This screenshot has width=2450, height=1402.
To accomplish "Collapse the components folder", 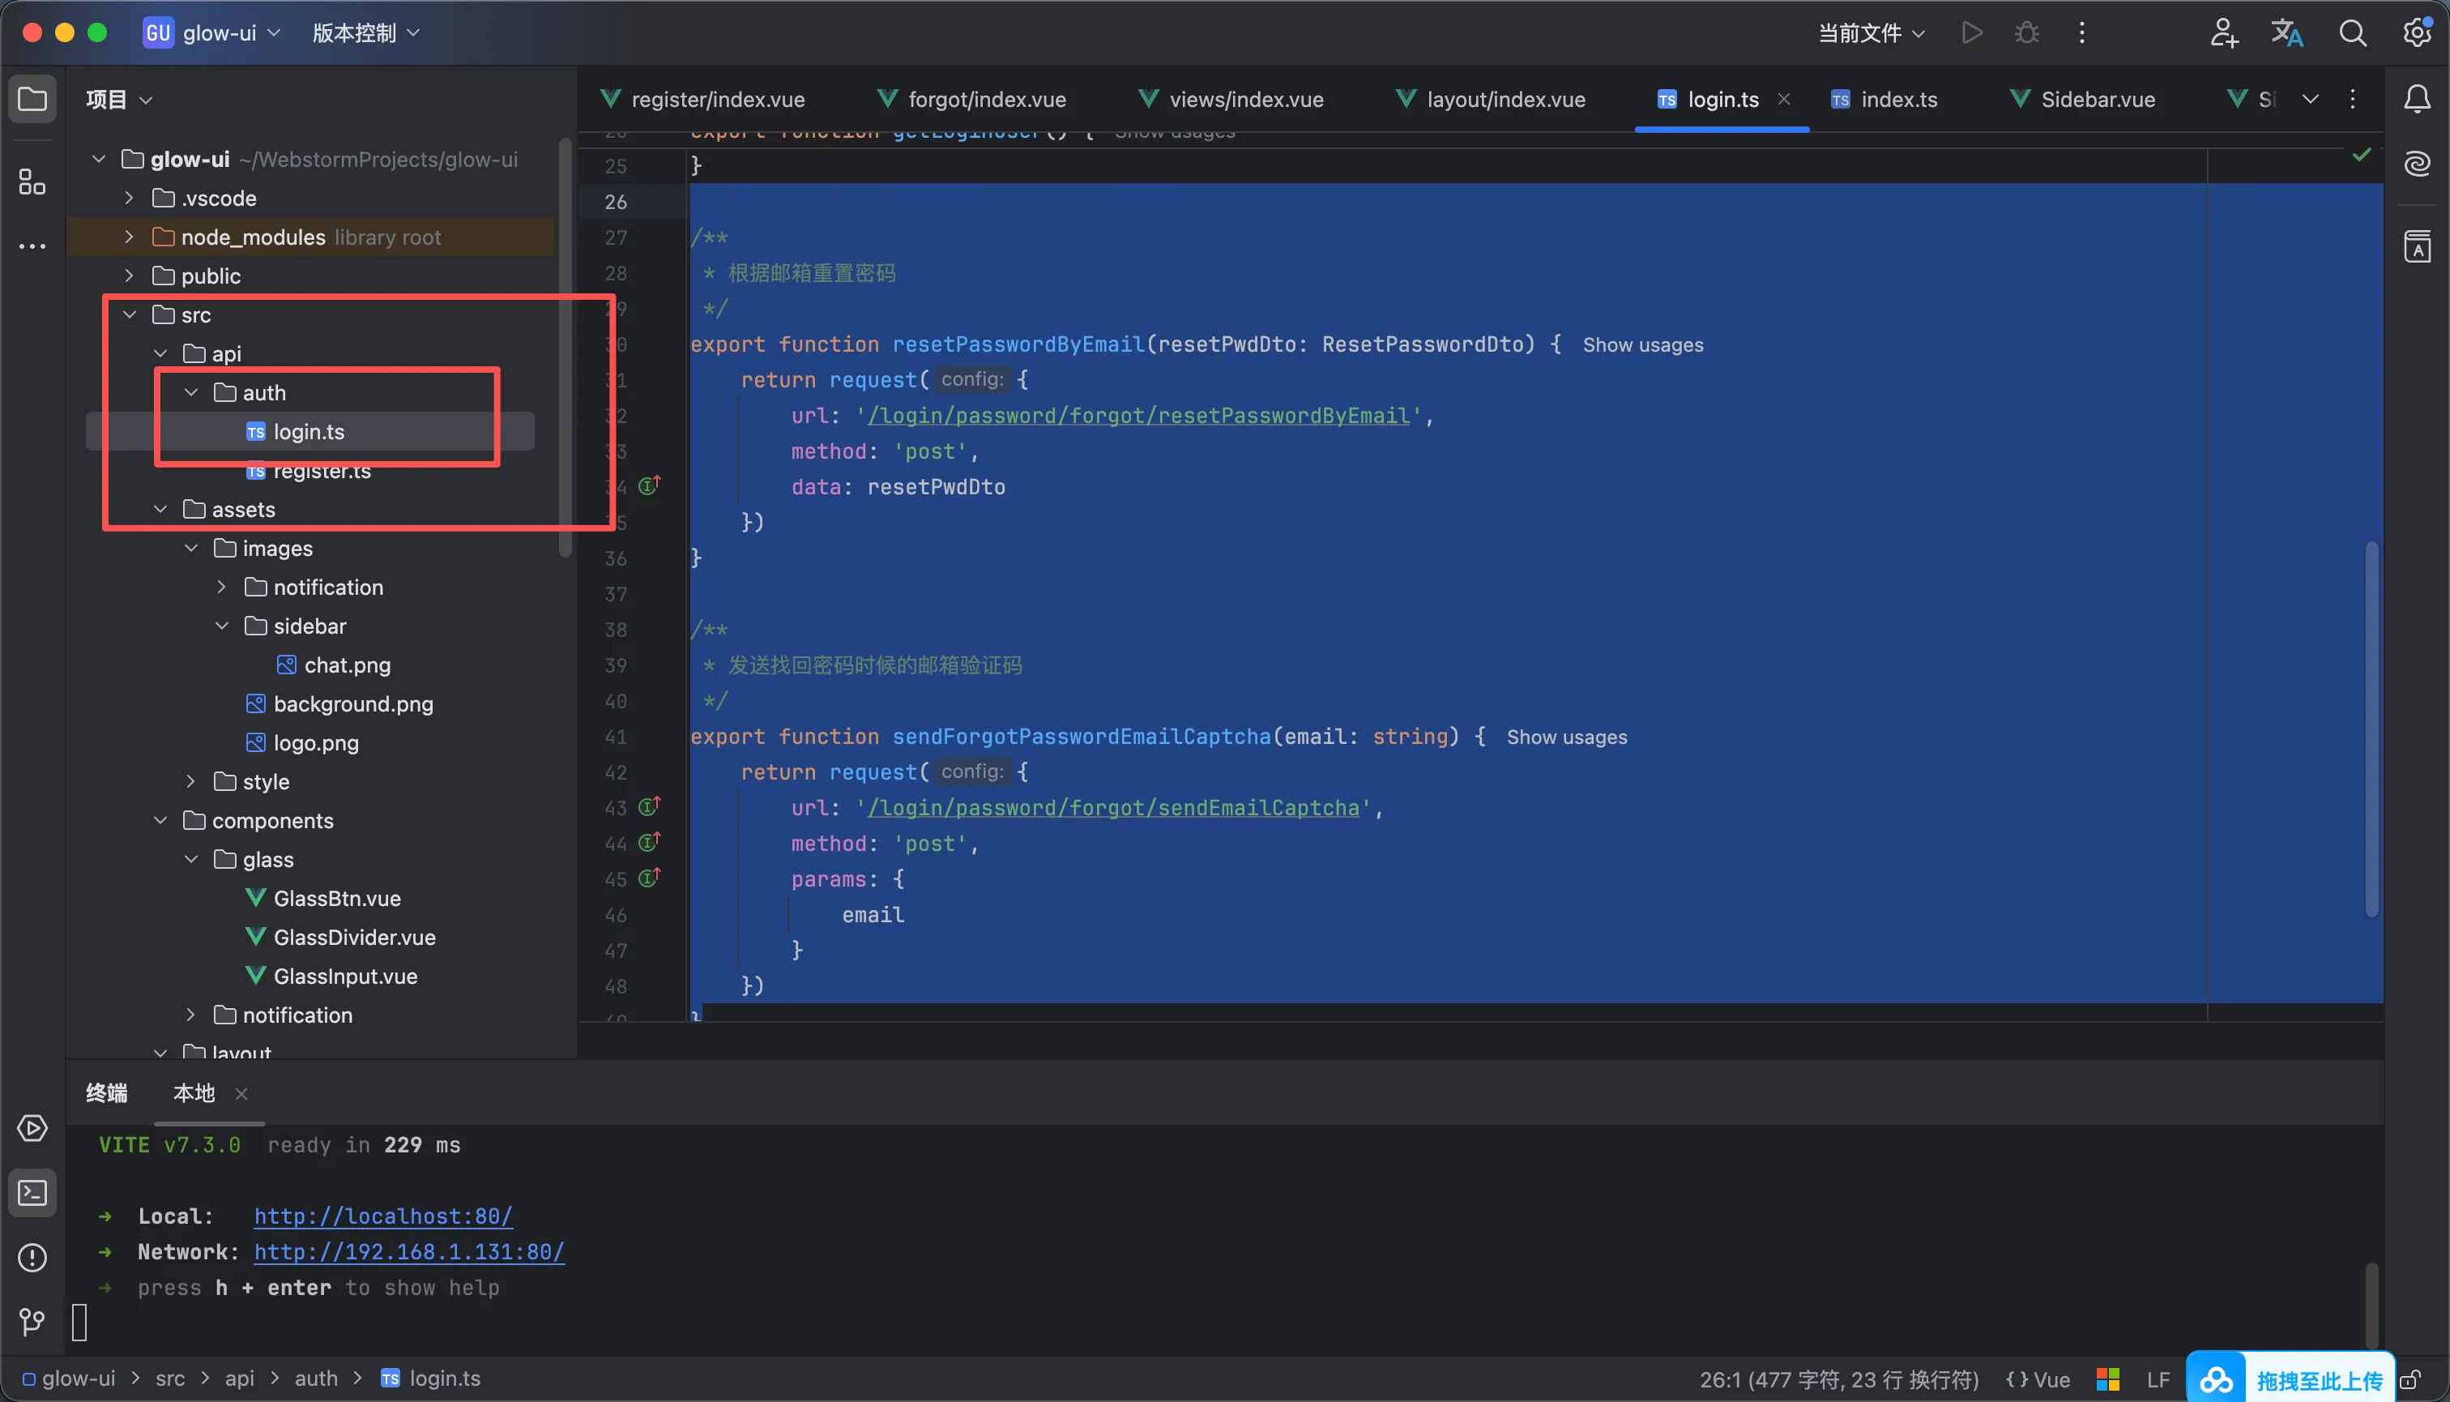I will [x=160, y=820].
